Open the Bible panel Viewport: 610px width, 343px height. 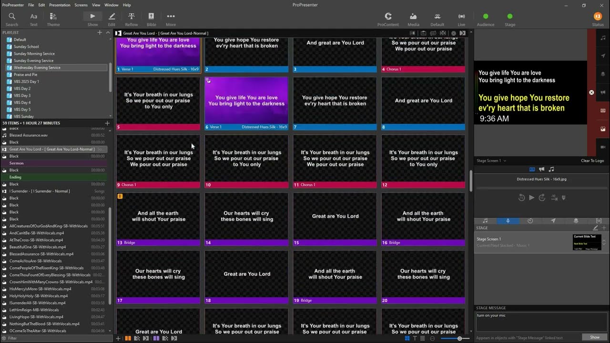151,20
